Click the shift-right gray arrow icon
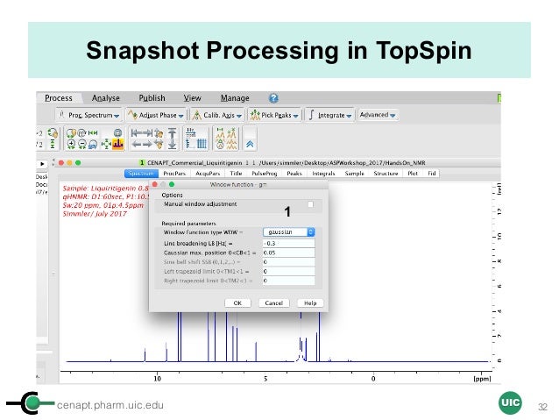This screenshot has height=420, width=559. [147, 145]
